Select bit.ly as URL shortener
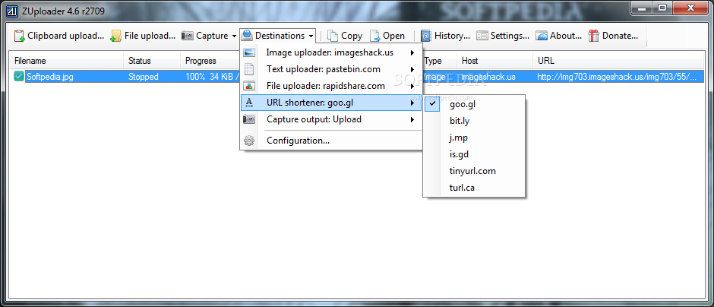The height and width of the screenshot is (307, 714). coord(474,121)
